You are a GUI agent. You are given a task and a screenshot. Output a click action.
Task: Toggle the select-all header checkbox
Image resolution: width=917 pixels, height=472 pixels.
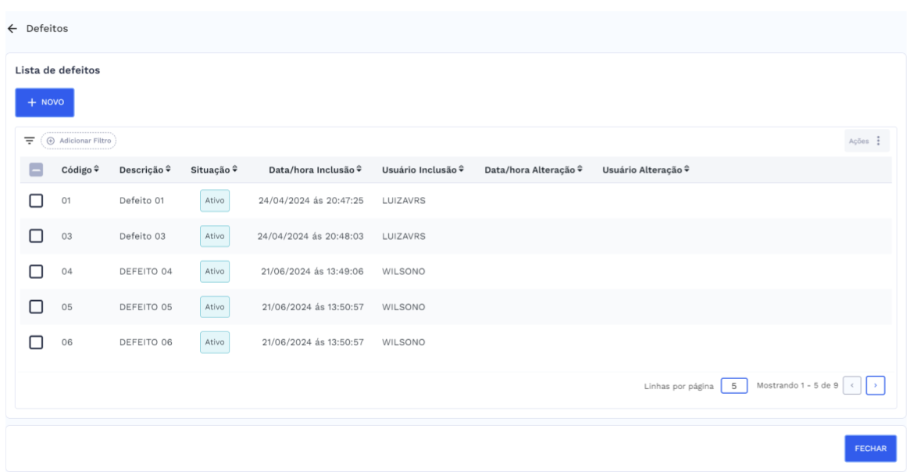tap(36, 170)
